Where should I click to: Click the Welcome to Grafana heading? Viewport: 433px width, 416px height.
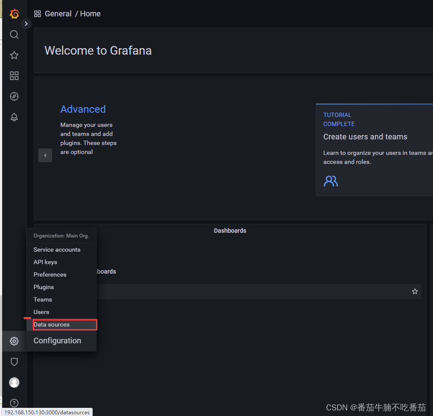click(x=98, y=50)
